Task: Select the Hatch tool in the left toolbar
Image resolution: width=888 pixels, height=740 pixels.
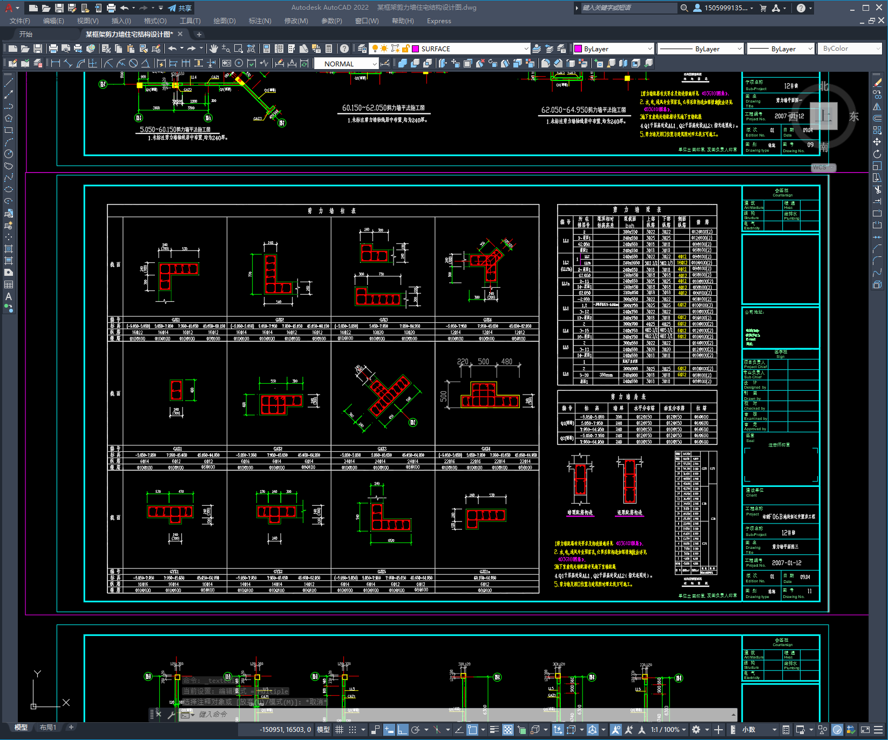Action: tap(9, 249)
